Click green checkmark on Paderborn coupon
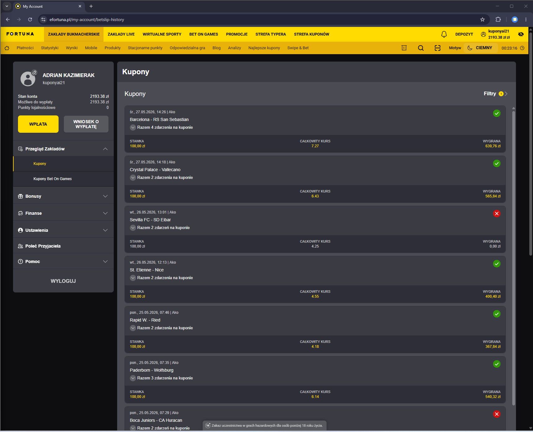Viewport: 533px width, 432px height. [x=497, y=364]
